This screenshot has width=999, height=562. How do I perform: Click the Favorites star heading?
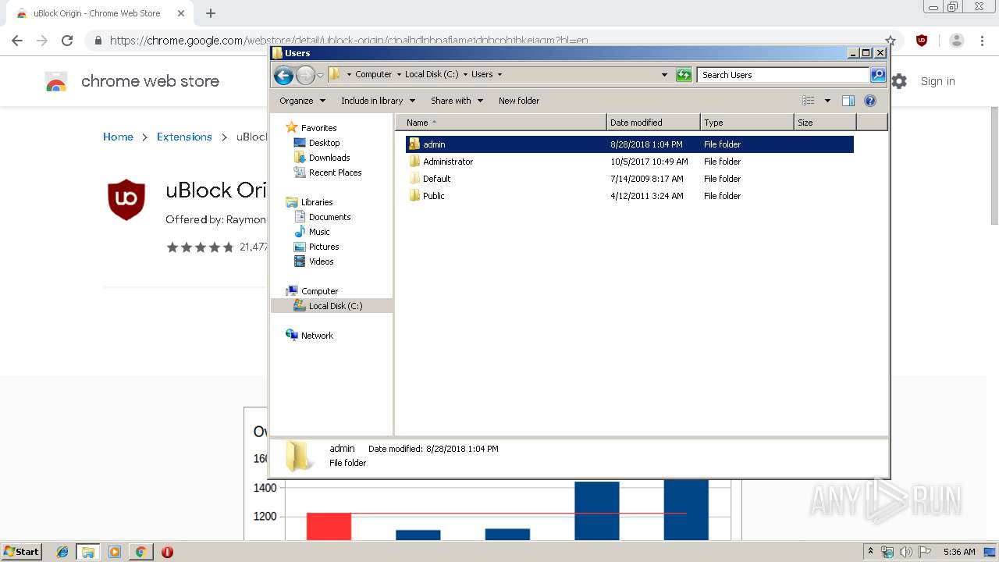pyautogui.click(x=311, y=128)
